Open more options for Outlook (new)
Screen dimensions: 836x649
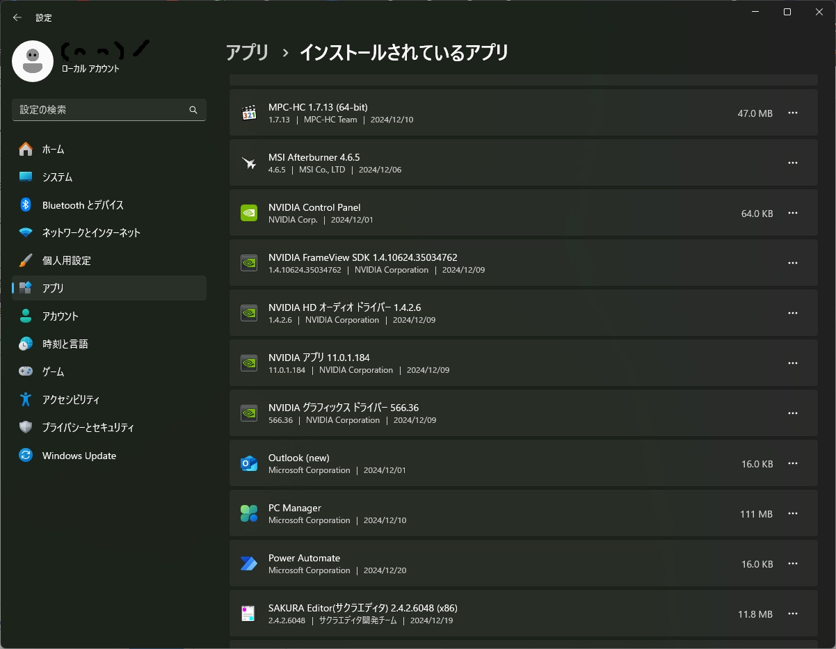click(x=793, y=463)
